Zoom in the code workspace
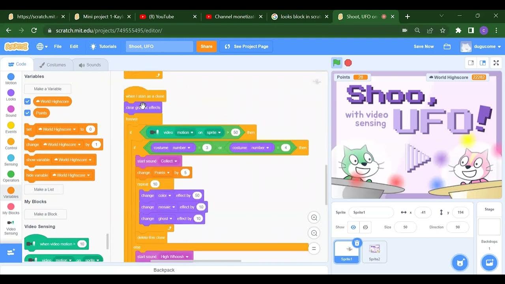 coord(314,217)
